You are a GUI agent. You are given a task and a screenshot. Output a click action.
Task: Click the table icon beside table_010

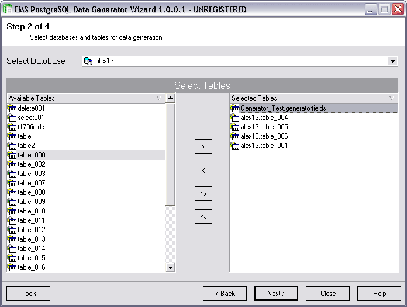pyautogui.click(x=12, y=211)
